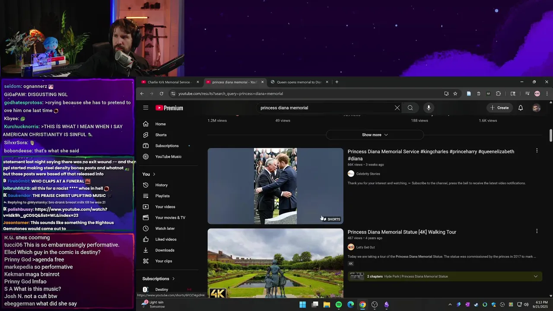Open Subscriptions in the sidebar
This screenshot has width=553, height=311.
(x=168, y=146)
